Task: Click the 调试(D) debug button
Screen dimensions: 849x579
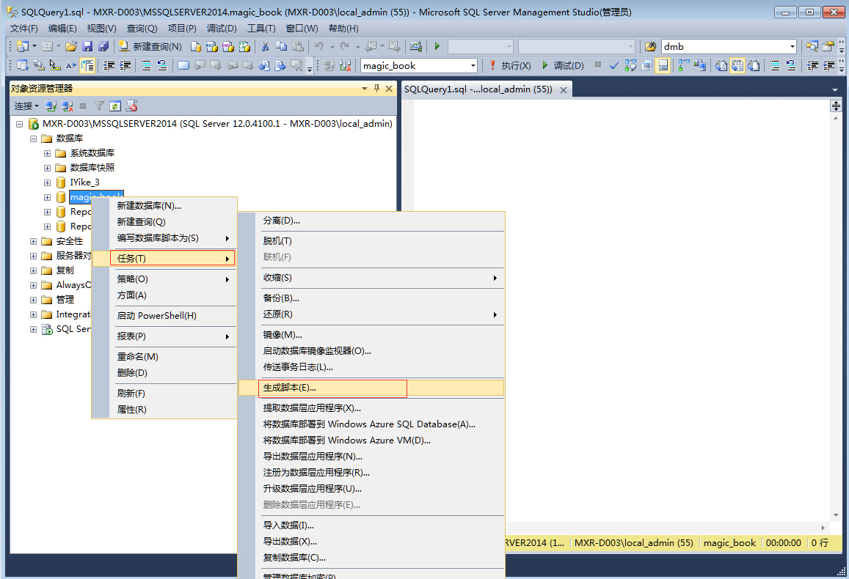Action: (x=563, y=65)
